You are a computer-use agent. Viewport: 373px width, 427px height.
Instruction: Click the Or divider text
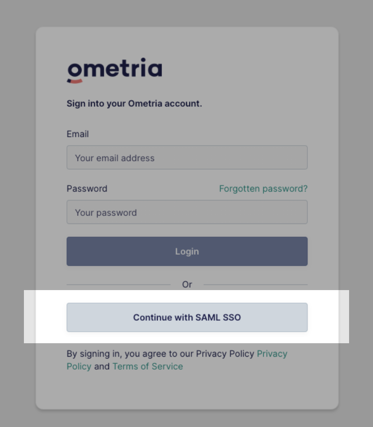point(187,284)
